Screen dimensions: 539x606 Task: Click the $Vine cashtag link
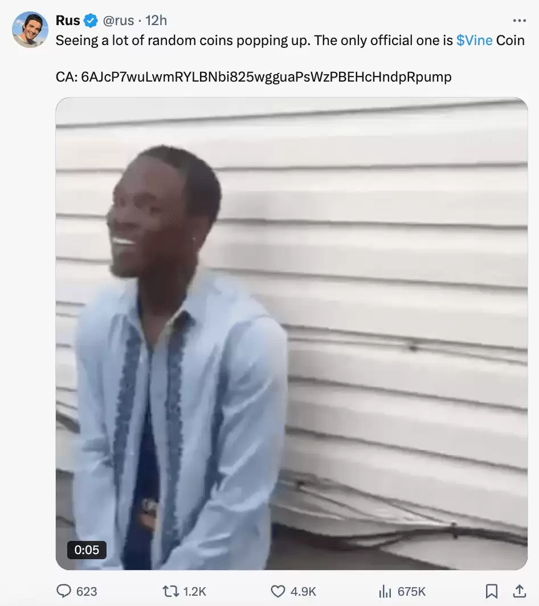(474, 40)
